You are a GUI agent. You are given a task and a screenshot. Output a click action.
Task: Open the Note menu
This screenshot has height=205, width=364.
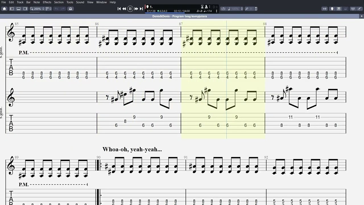tap(37, 2)
